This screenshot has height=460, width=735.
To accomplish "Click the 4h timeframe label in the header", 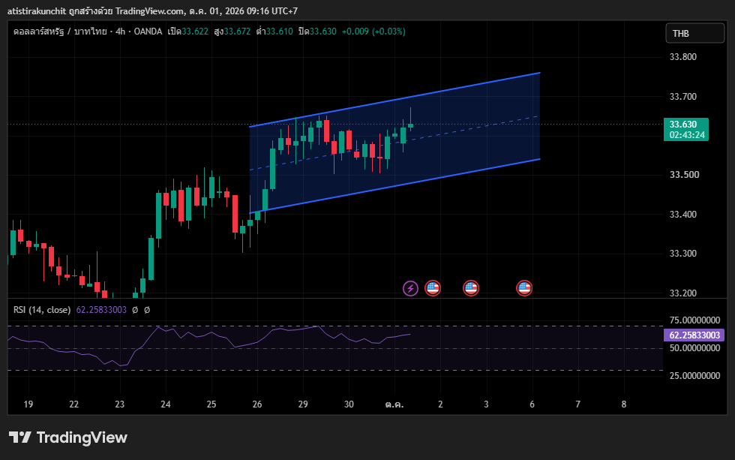I will pos(121,32).
